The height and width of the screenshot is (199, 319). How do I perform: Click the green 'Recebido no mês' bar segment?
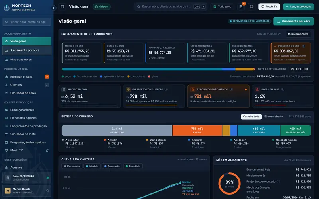click(295, 131)
